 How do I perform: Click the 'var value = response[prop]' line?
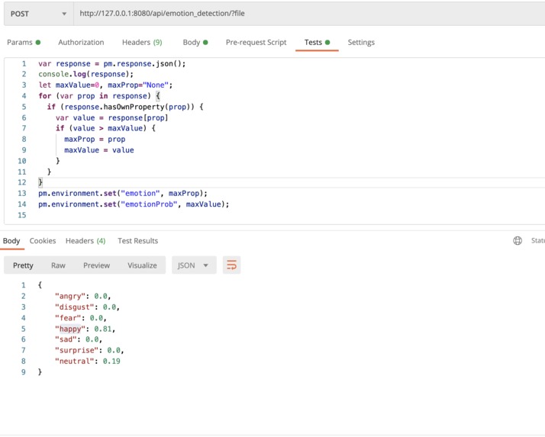pos(112,117)
